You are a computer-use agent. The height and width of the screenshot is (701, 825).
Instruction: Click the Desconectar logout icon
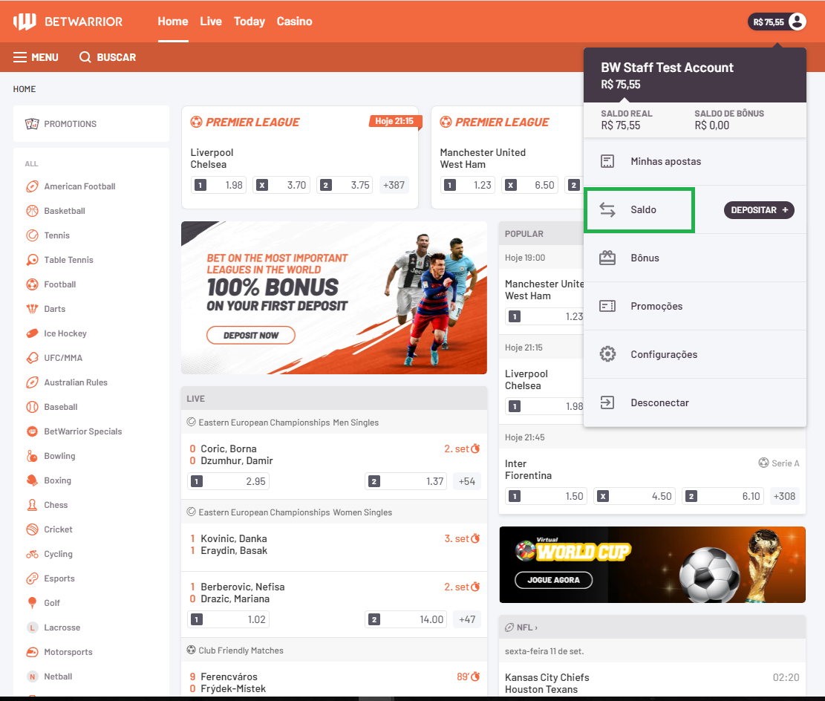[607, 402]
